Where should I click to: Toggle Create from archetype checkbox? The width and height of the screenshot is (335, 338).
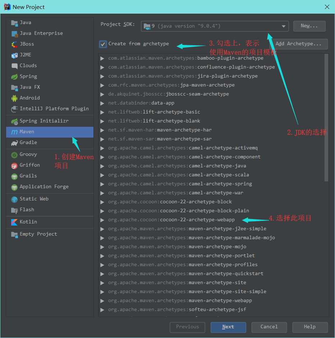click(x=103, y=44)
